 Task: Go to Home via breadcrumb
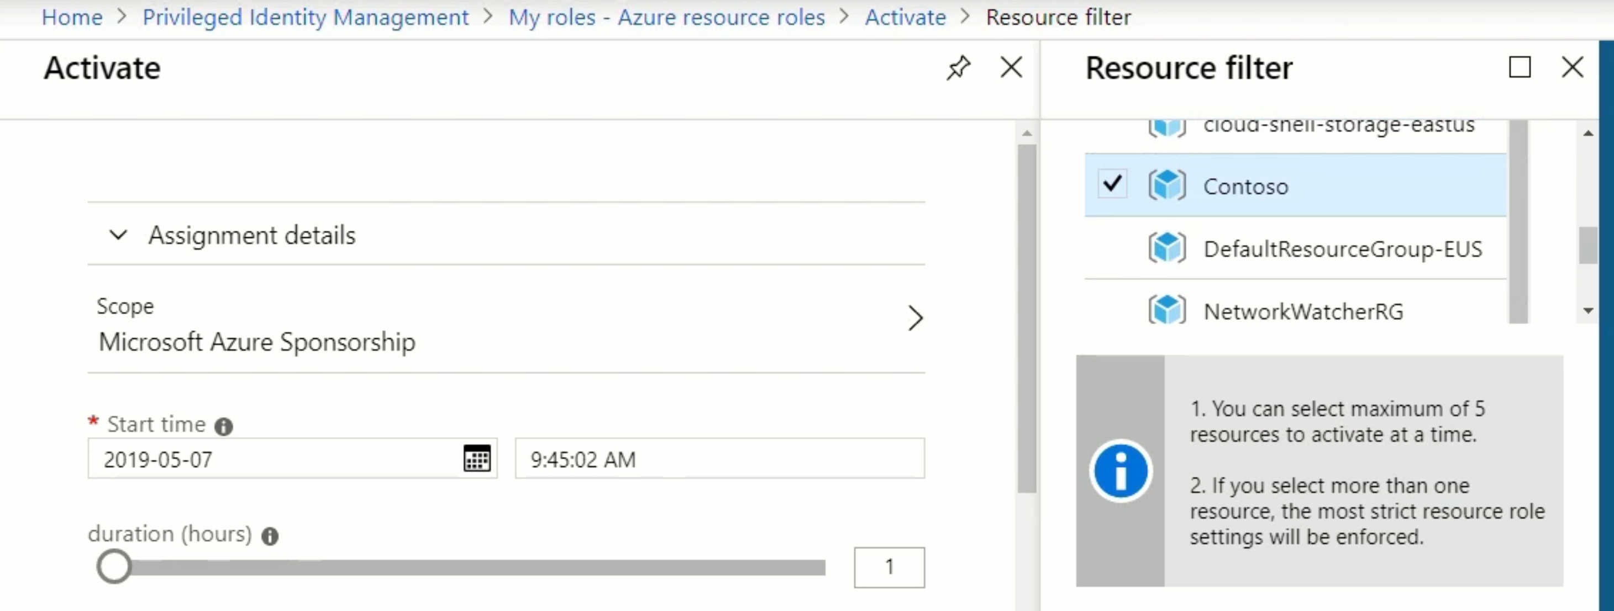click(x=71, y=17)
